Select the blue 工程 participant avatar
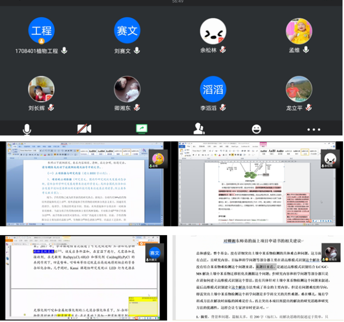The image size is (344, 322). 41,31
